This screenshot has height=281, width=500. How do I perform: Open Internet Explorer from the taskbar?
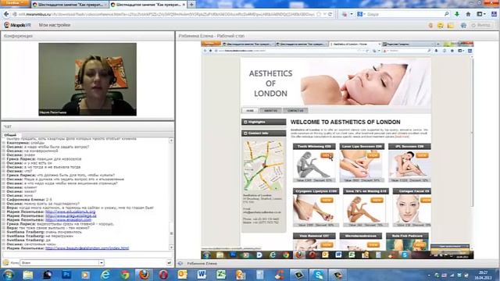click(105, 275)
